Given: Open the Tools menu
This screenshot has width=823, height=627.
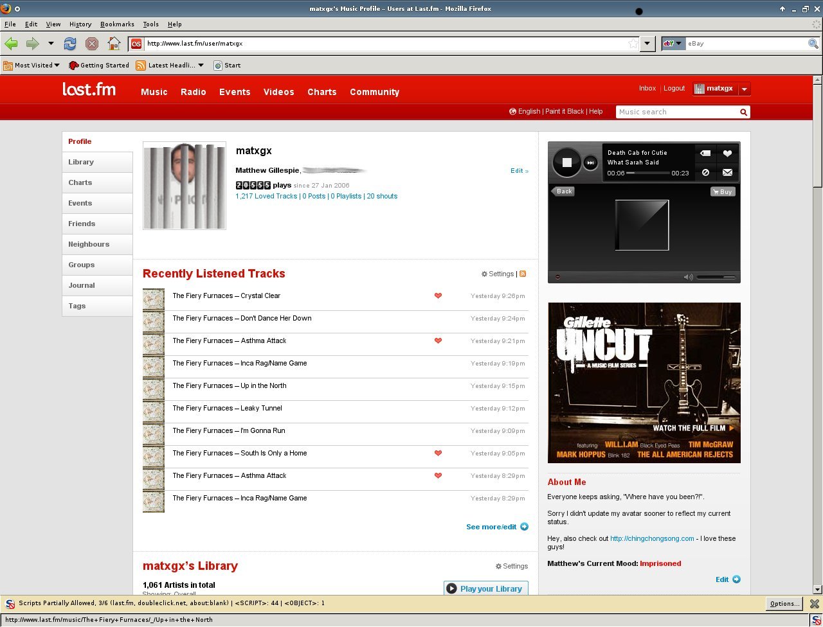Looking at the screenshot, I should coord(150,24).
